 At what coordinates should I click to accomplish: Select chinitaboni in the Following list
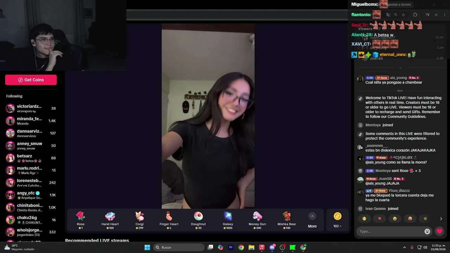pyautogui.click(x=31, y=207)
